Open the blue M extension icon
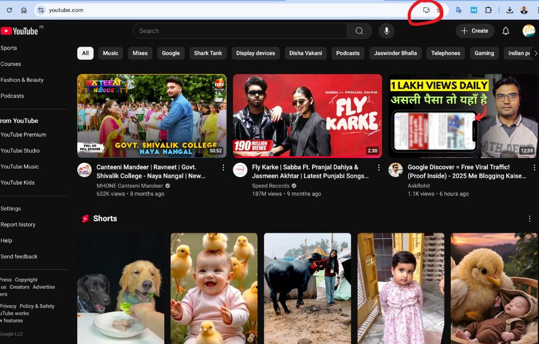The width and height of the screenshot is (539, 344). point(474,10)
